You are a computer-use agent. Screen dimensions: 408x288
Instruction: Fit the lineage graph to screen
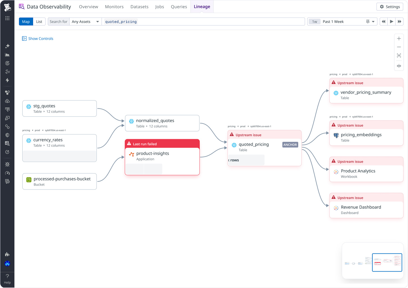(x=399, y=55)
